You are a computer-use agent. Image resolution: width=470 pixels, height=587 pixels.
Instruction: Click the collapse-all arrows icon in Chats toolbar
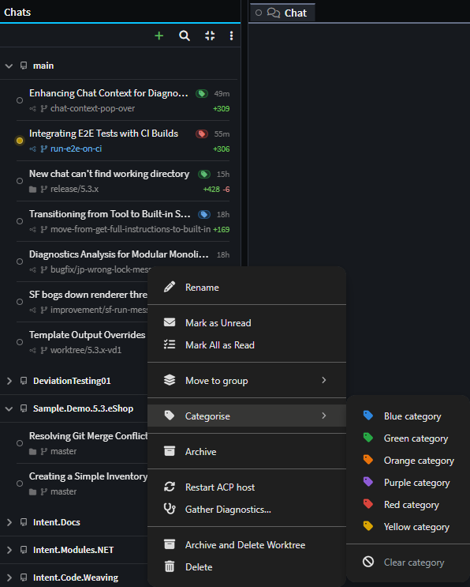pyautogui.click(x=210, y=36)
